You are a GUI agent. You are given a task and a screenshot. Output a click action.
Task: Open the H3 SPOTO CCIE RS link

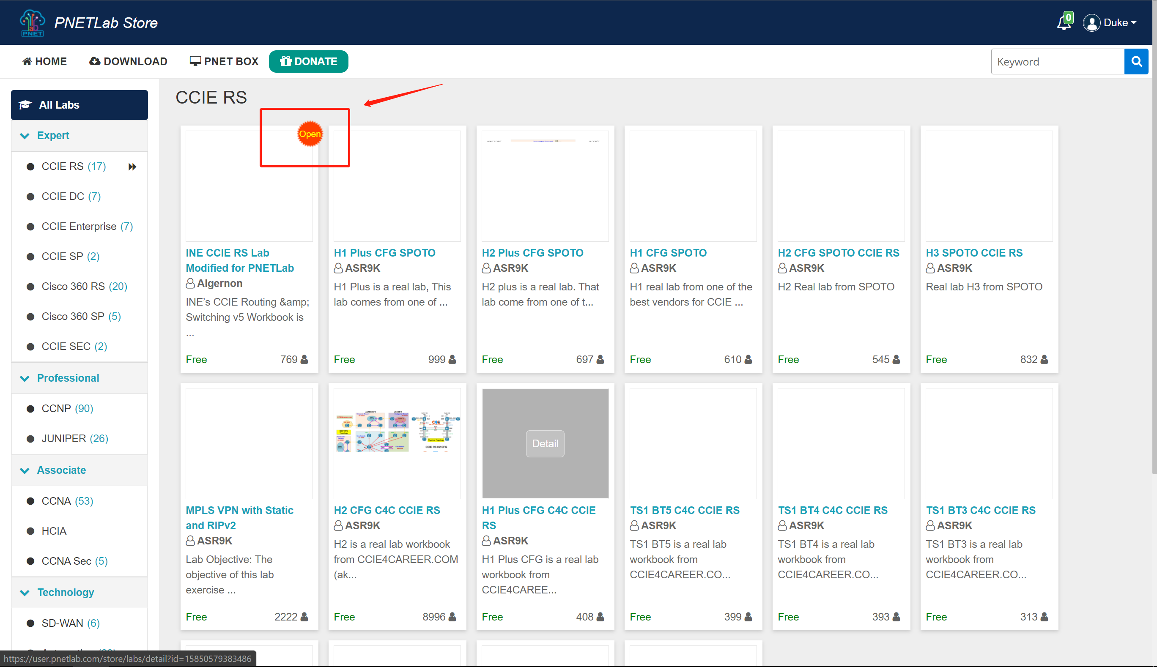[974, 253]
